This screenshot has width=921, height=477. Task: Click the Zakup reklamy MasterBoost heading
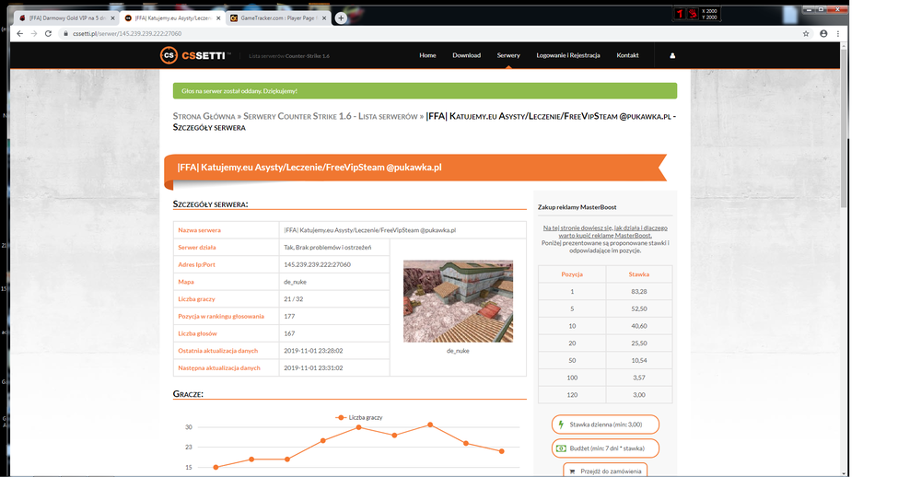577,207
